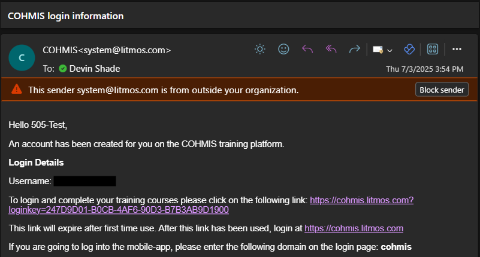480x257 pixels.
Task: Select the COHMIS<system@litmos.com> sender name
Action: click(107, 50)
